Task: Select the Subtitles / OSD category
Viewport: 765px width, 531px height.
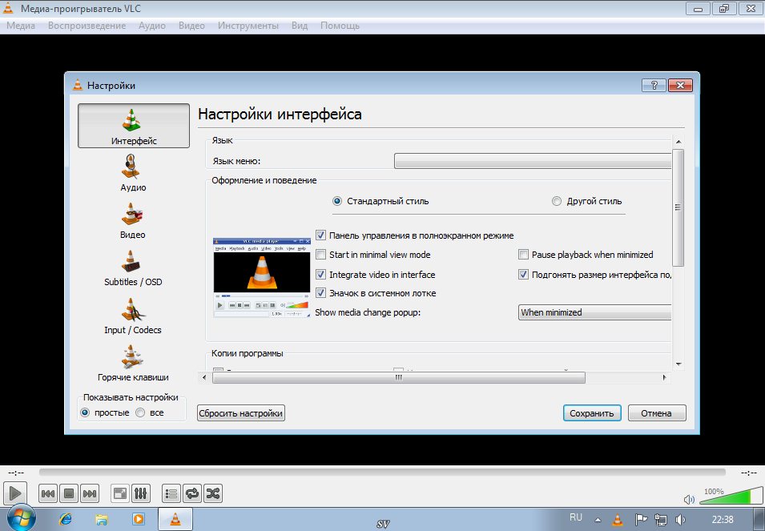Action: click(x=133, y=267)
